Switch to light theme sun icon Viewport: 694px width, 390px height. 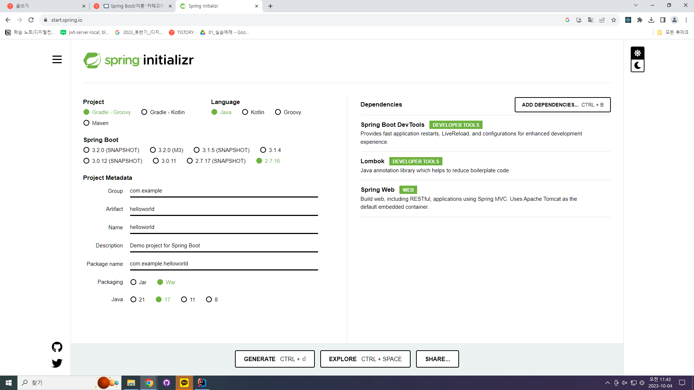click(x=637, y=53)
